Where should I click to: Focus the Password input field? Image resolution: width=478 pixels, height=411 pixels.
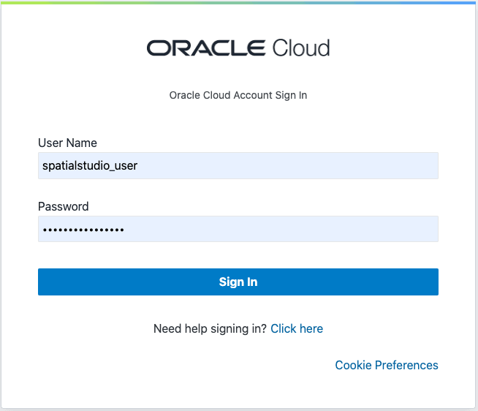(238, 229)
